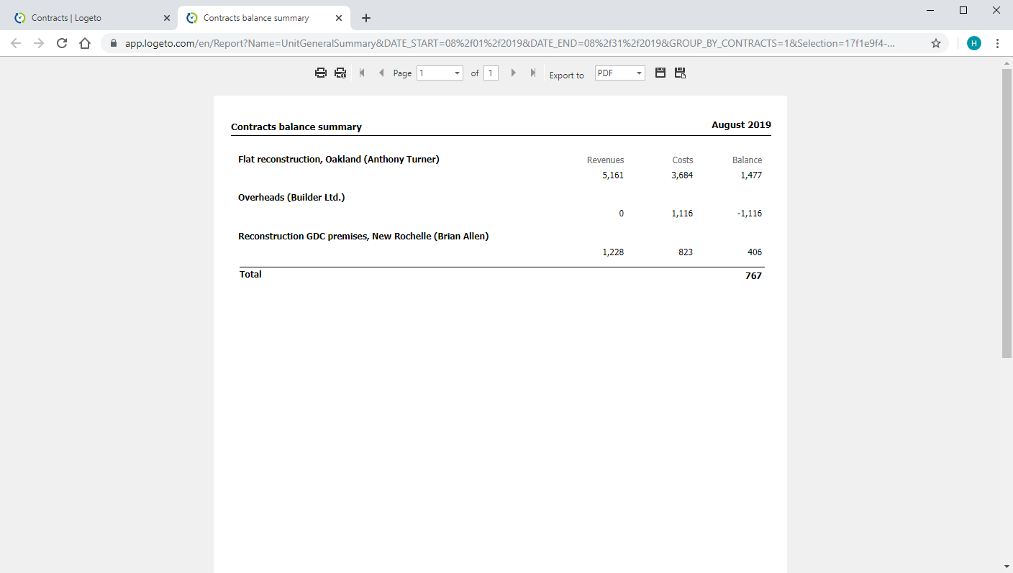This screenshot has width=1013, height=573.
Task: Click total balance 767
Action: point(753,276)
